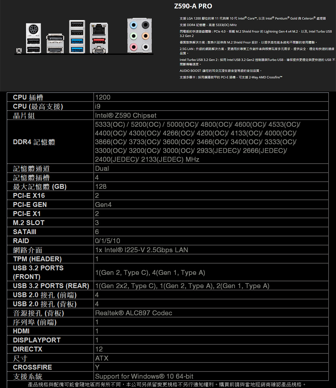The height and width of the screenshot is (388, 336).
Task: Click the RJ45 Ethernet LAN port
Action: point(99,30)
